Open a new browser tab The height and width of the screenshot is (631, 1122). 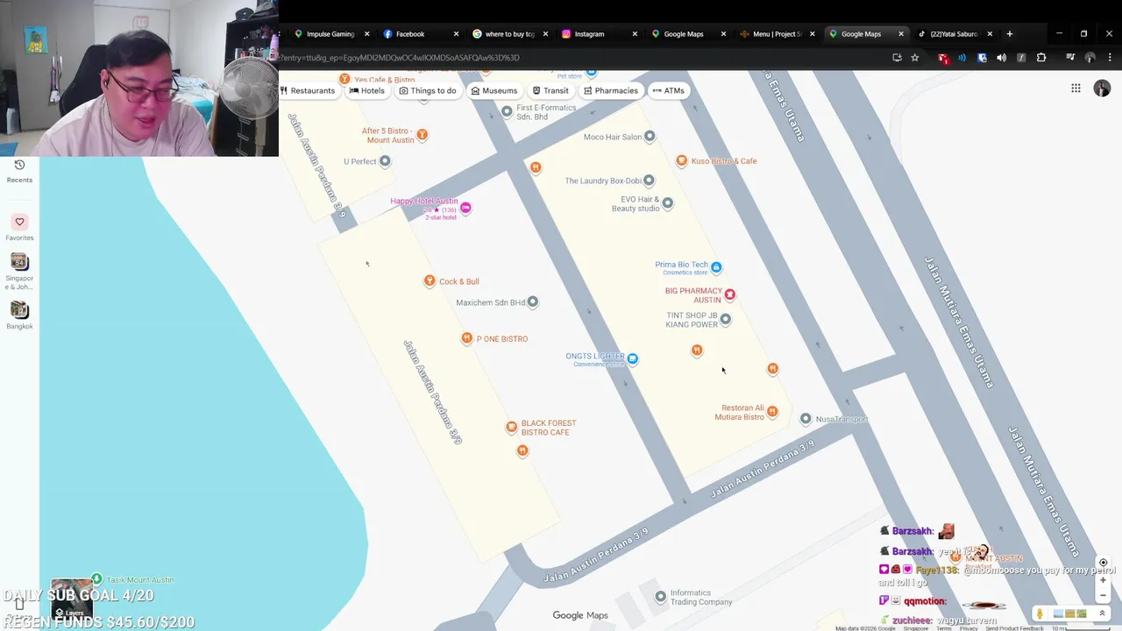point(1010,34)
